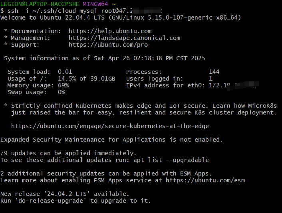This screenshot has width=282, height=213.
Task: Click the Documentation: label
Action: [x=36, y=31]
